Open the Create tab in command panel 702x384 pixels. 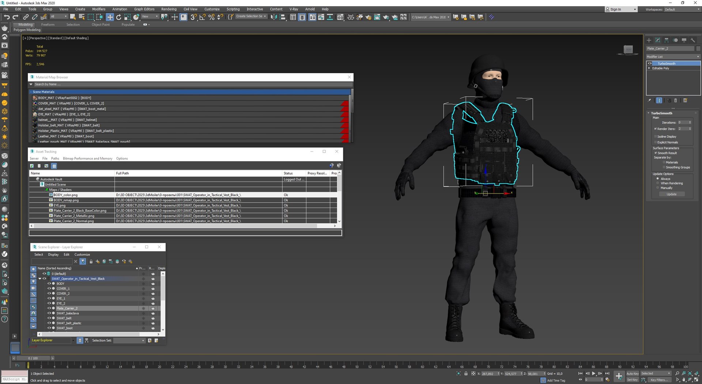pos(649,40)
